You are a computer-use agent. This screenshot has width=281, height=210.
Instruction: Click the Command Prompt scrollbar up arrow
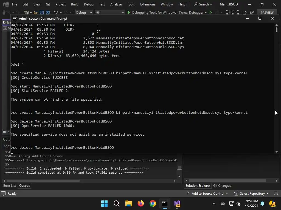click(x=277, y=25)
